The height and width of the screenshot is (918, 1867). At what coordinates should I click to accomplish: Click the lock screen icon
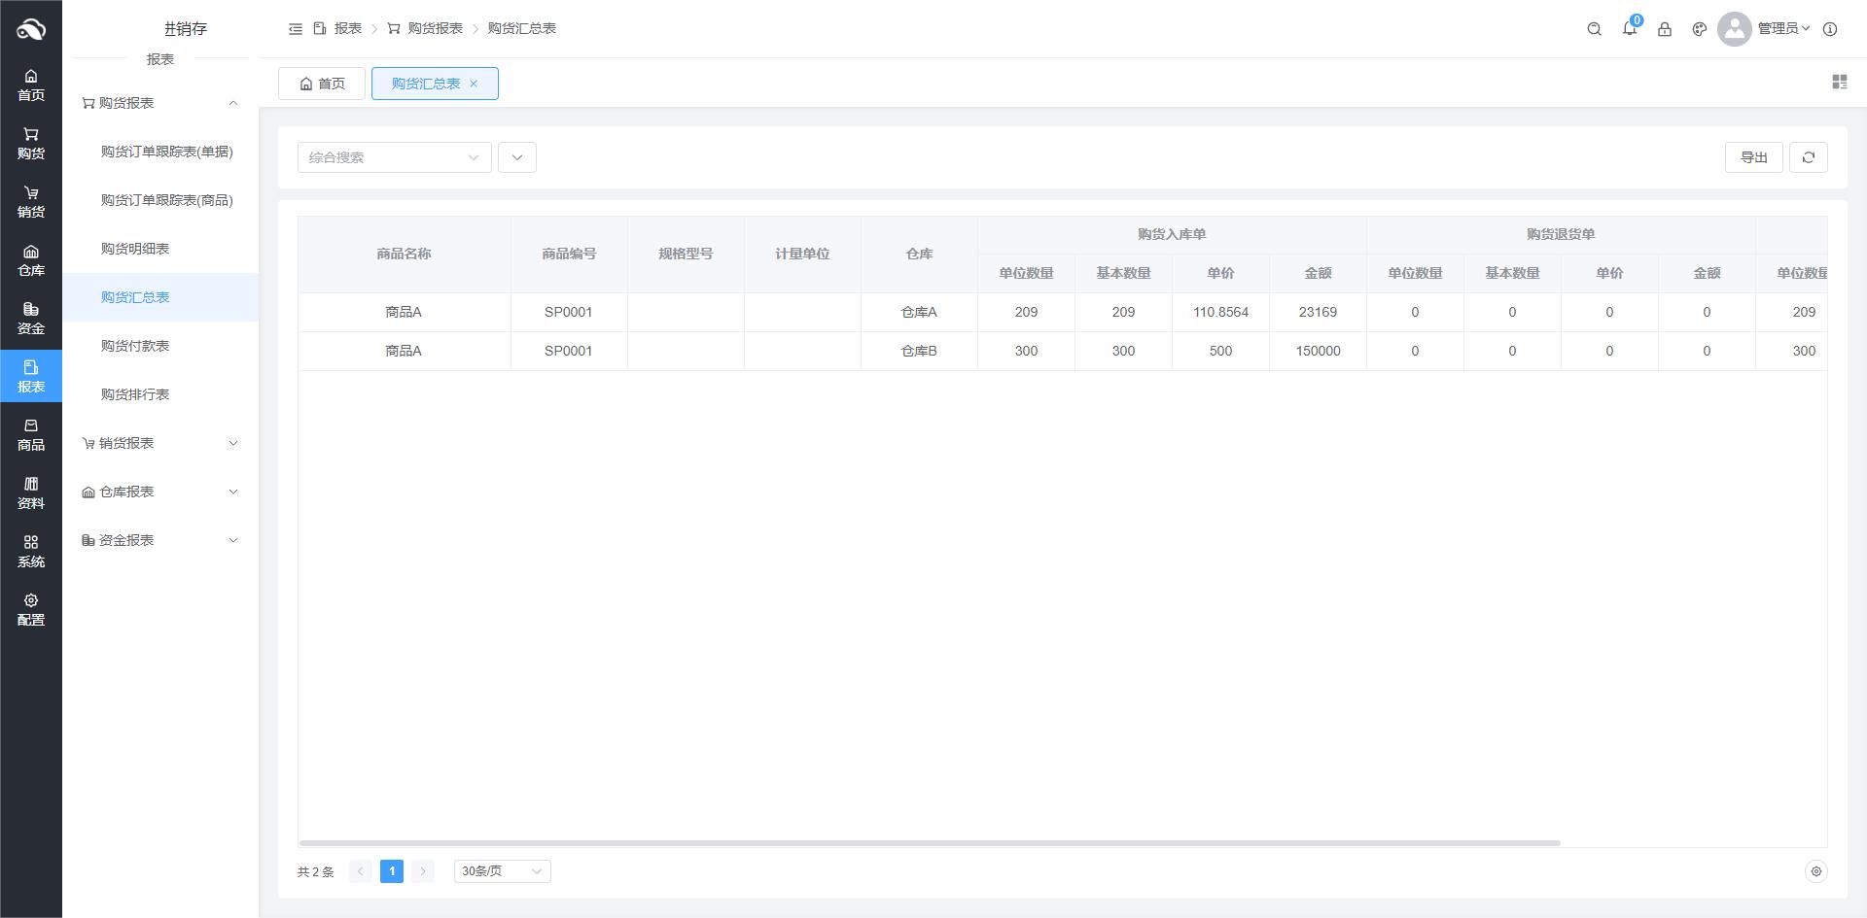click(1664, 29)
